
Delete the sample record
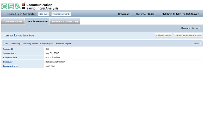pyautogui.click(x=196, y=44)
